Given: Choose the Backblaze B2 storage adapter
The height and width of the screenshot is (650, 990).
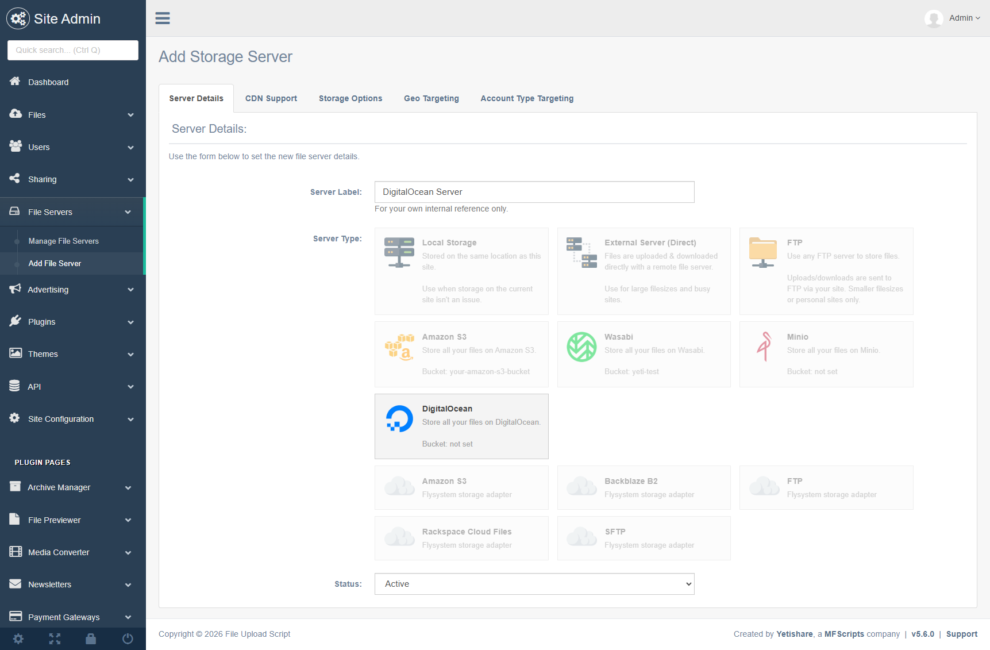Looking at the screenshot, I should [644, 487].
